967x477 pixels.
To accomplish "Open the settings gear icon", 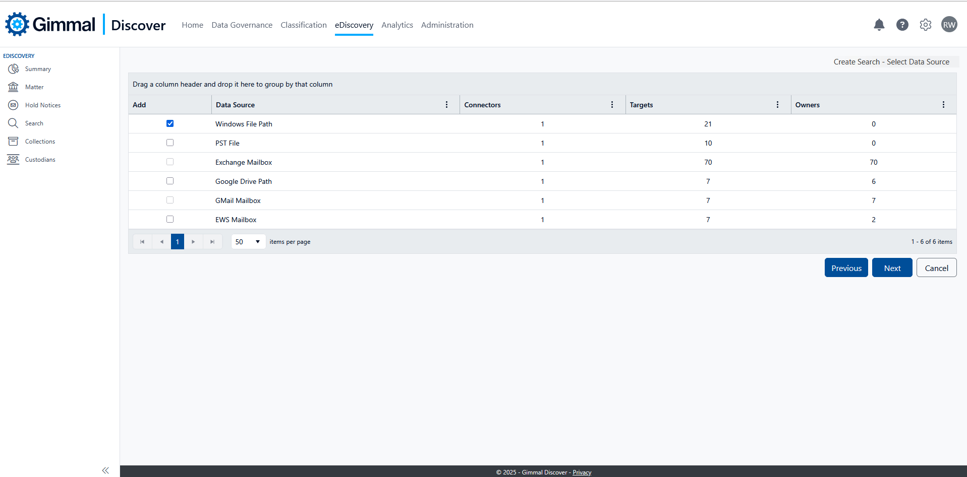I will click(x=925, y=25).
